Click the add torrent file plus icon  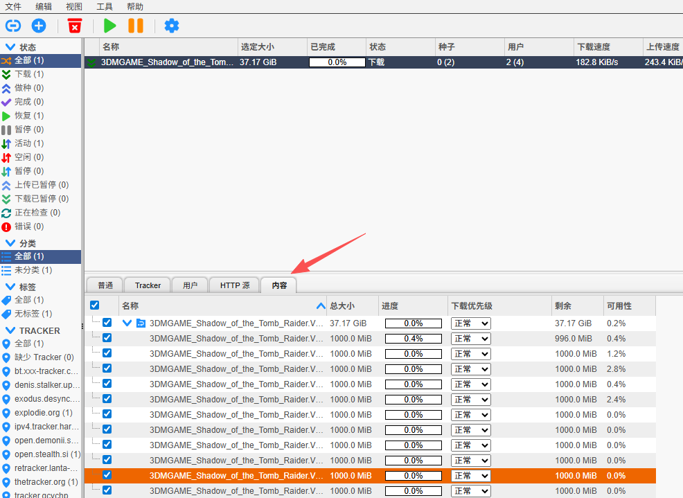39,26
